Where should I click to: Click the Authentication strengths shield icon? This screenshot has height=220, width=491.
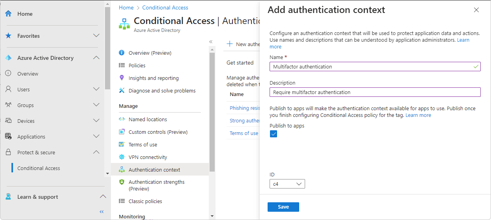[x=122, y=182]
